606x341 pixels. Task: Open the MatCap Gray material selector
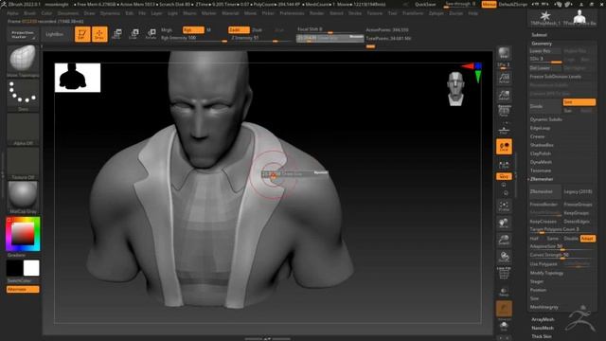23,196
